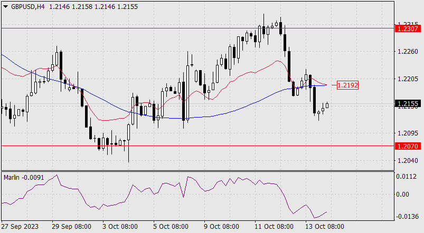The height and width of the screenshot is (233, 424).
Task: Select the GBPUSD,H4 chart title
Action: click(28, 7)
